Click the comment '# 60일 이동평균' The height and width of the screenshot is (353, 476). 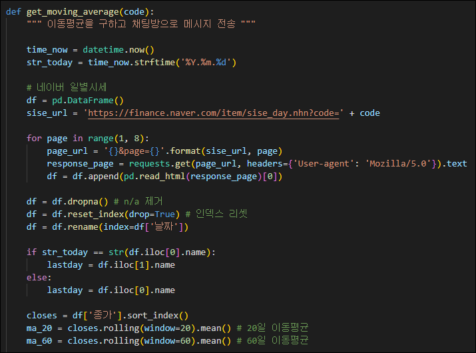[x=272, y=340]
